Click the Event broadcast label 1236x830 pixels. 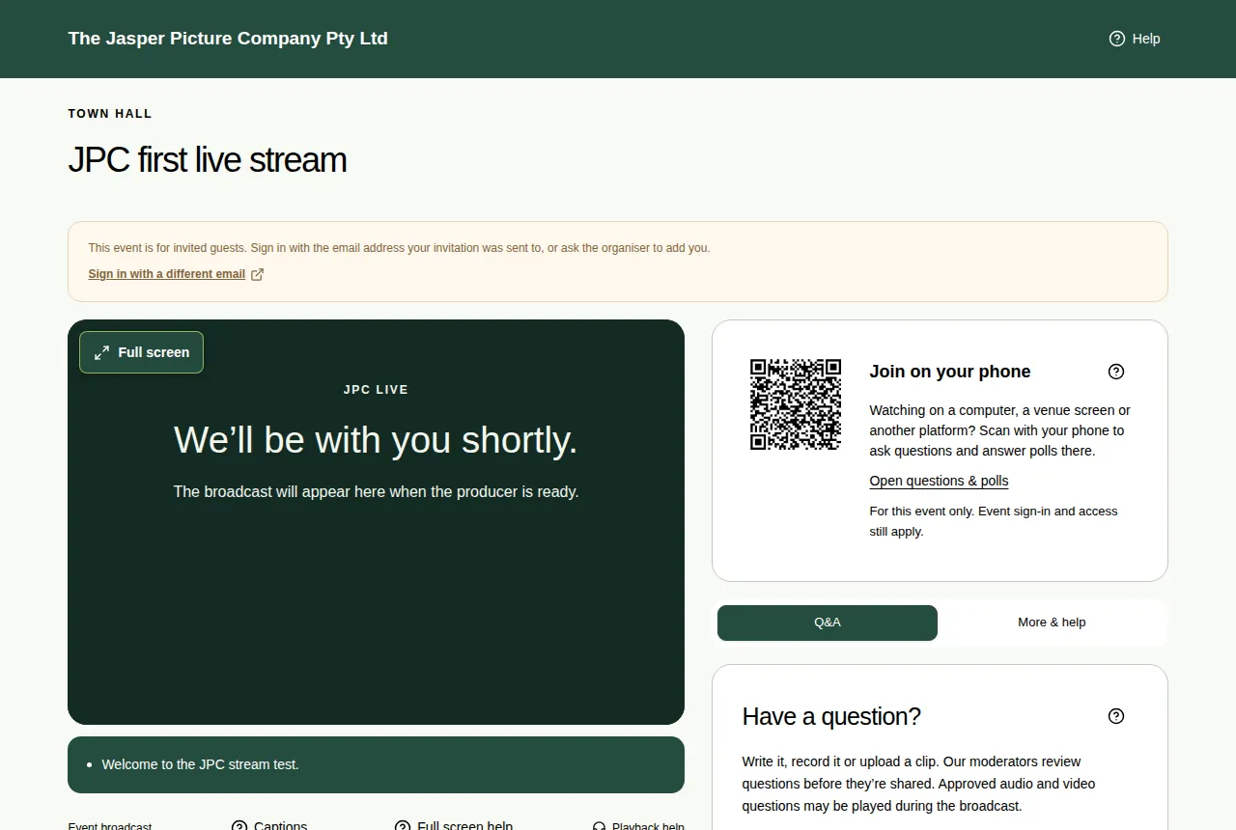click(x=110, y=827)
